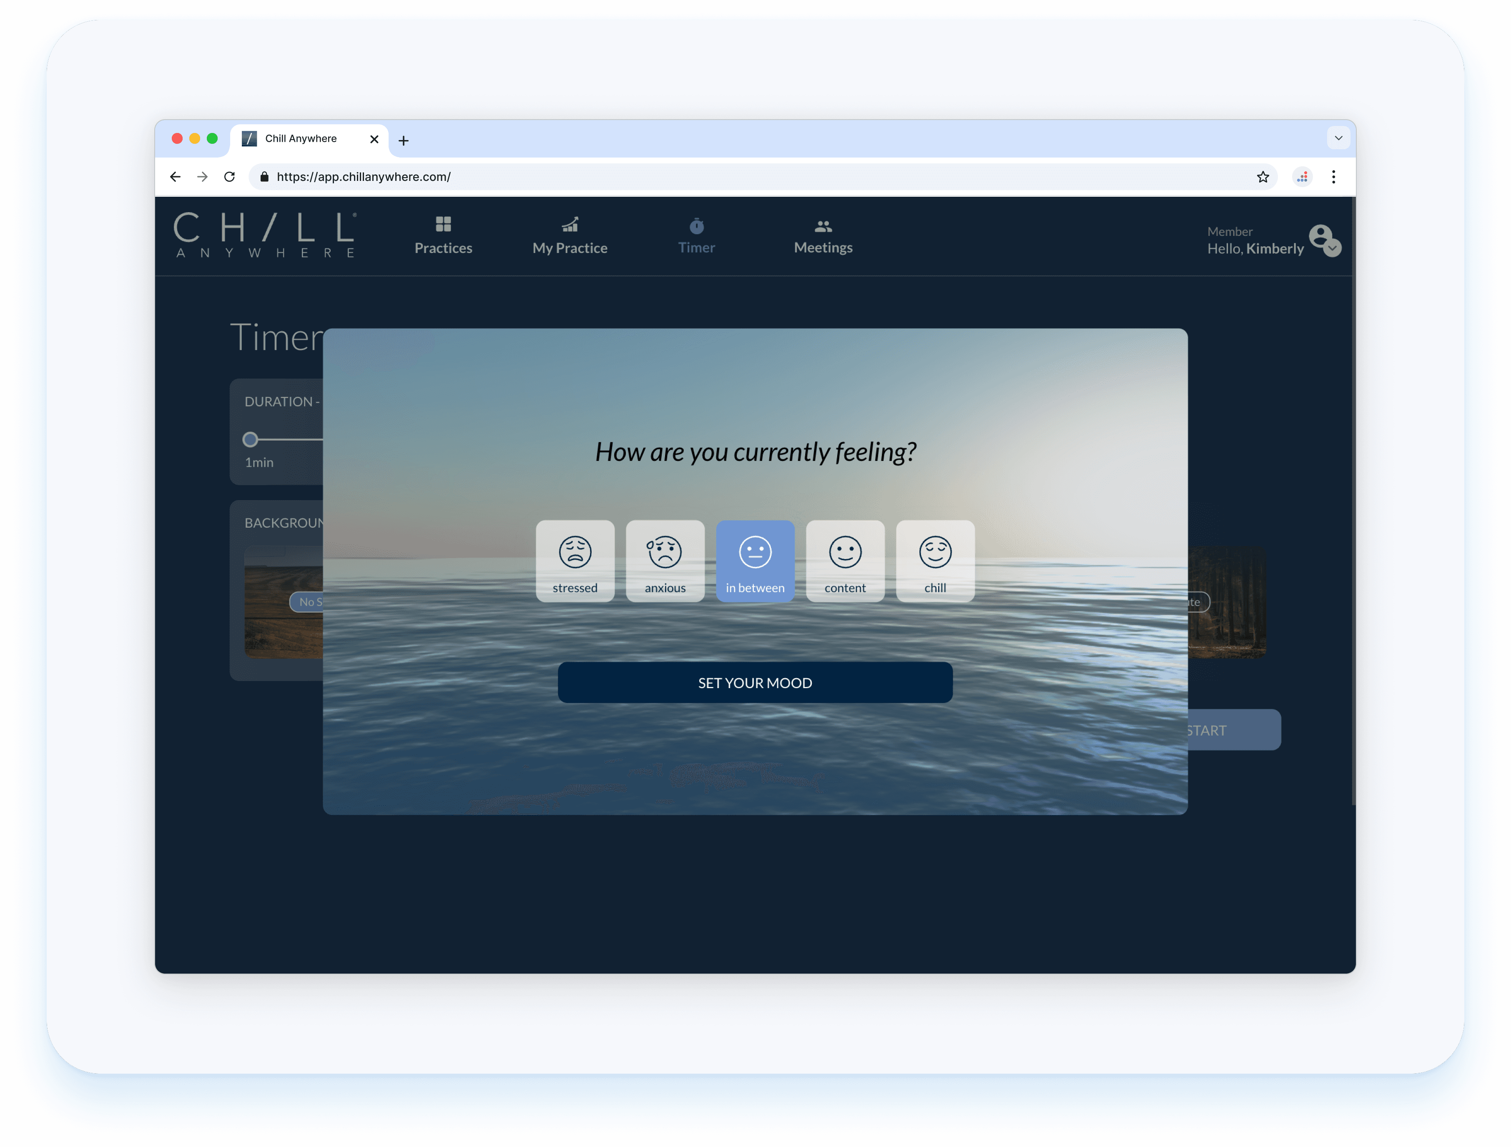Open the Practices grid icon

coord(443,225)
